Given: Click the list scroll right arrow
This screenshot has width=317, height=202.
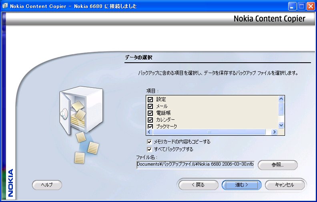Looking at the screenshot, I should (274, 132).
